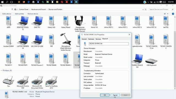Select the DMC-PC laptop device
This screenshot has width=176, height=99.
click(37, 22)
